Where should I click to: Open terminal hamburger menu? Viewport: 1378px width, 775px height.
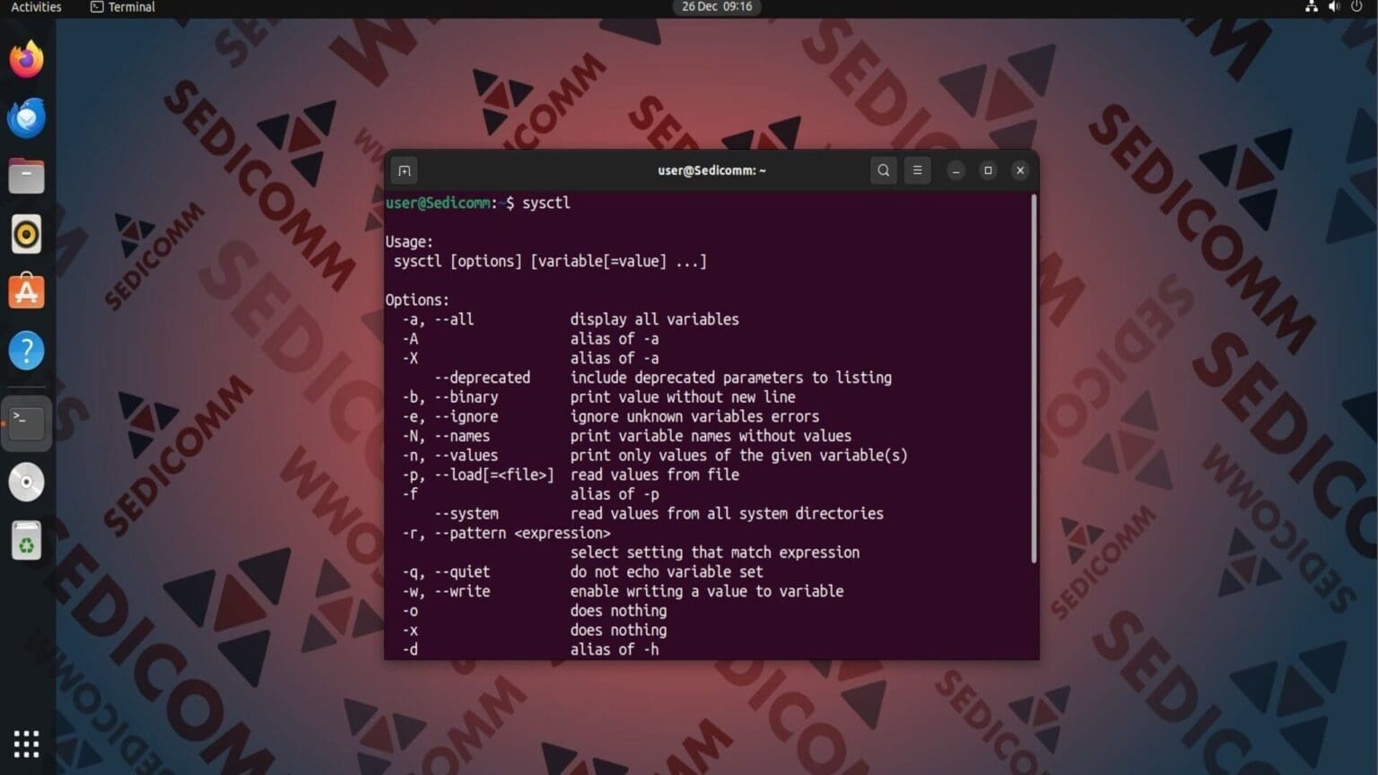coord(917,170)
